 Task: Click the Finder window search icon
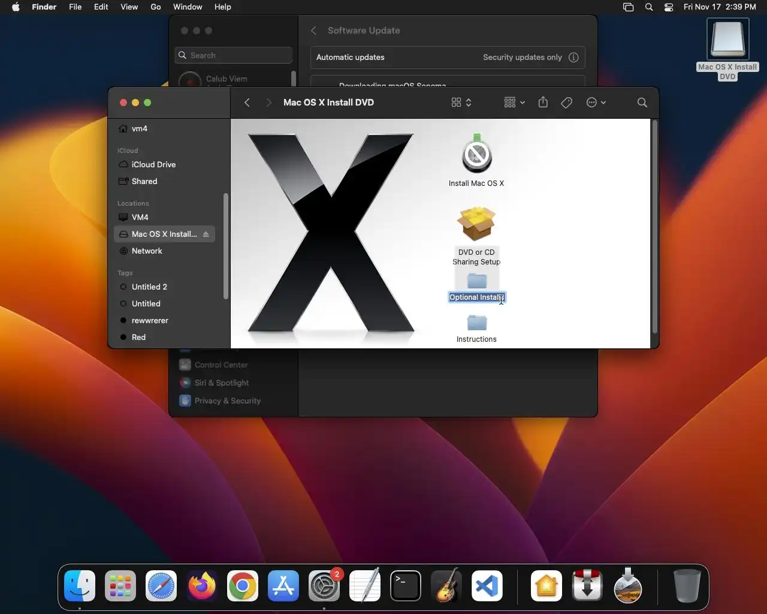tap(642, 103)
